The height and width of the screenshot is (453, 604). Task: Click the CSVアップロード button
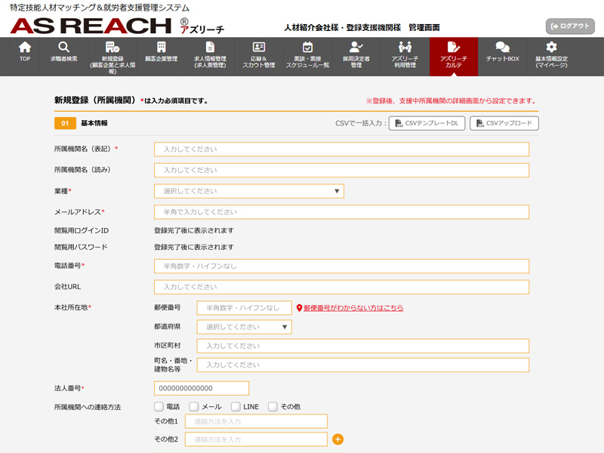pos(504,123)
